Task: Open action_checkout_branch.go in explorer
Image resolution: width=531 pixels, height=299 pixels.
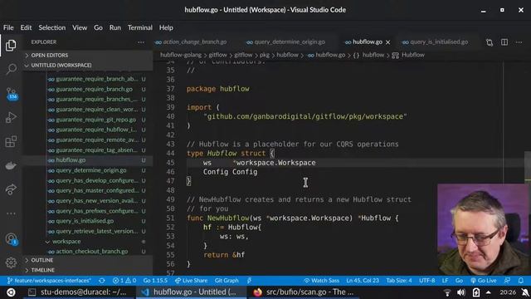Action: click(92, 252)
